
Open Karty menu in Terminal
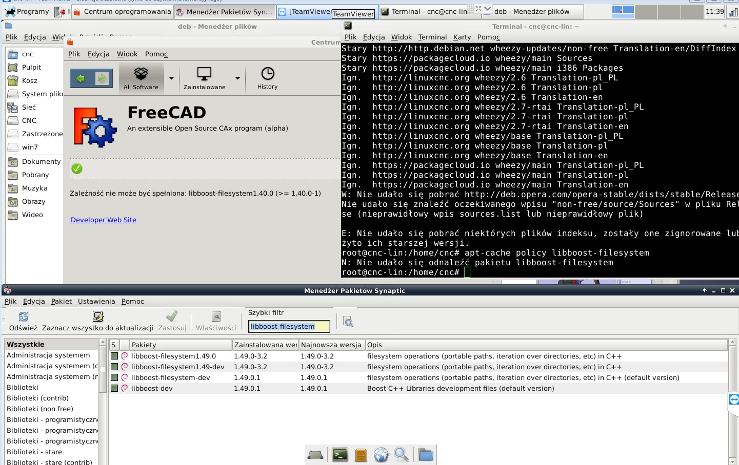(462, 37)
